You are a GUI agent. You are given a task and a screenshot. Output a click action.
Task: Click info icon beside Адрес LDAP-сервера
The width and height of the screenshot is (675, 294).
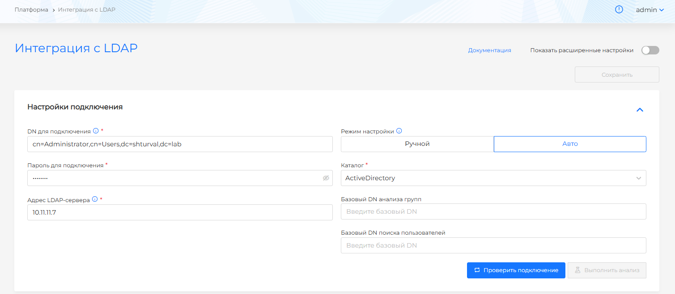coord(94,199)
